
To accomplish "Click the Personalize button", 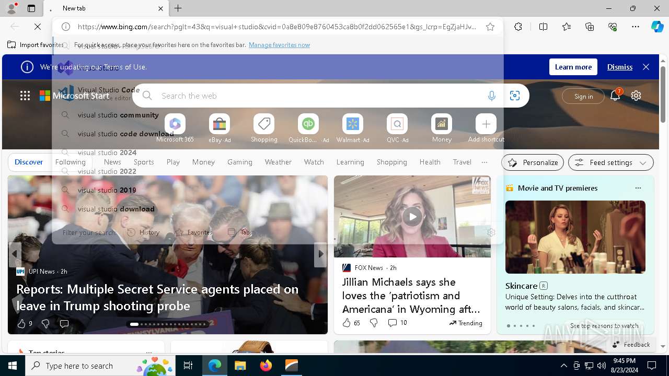I will (533, 162).
